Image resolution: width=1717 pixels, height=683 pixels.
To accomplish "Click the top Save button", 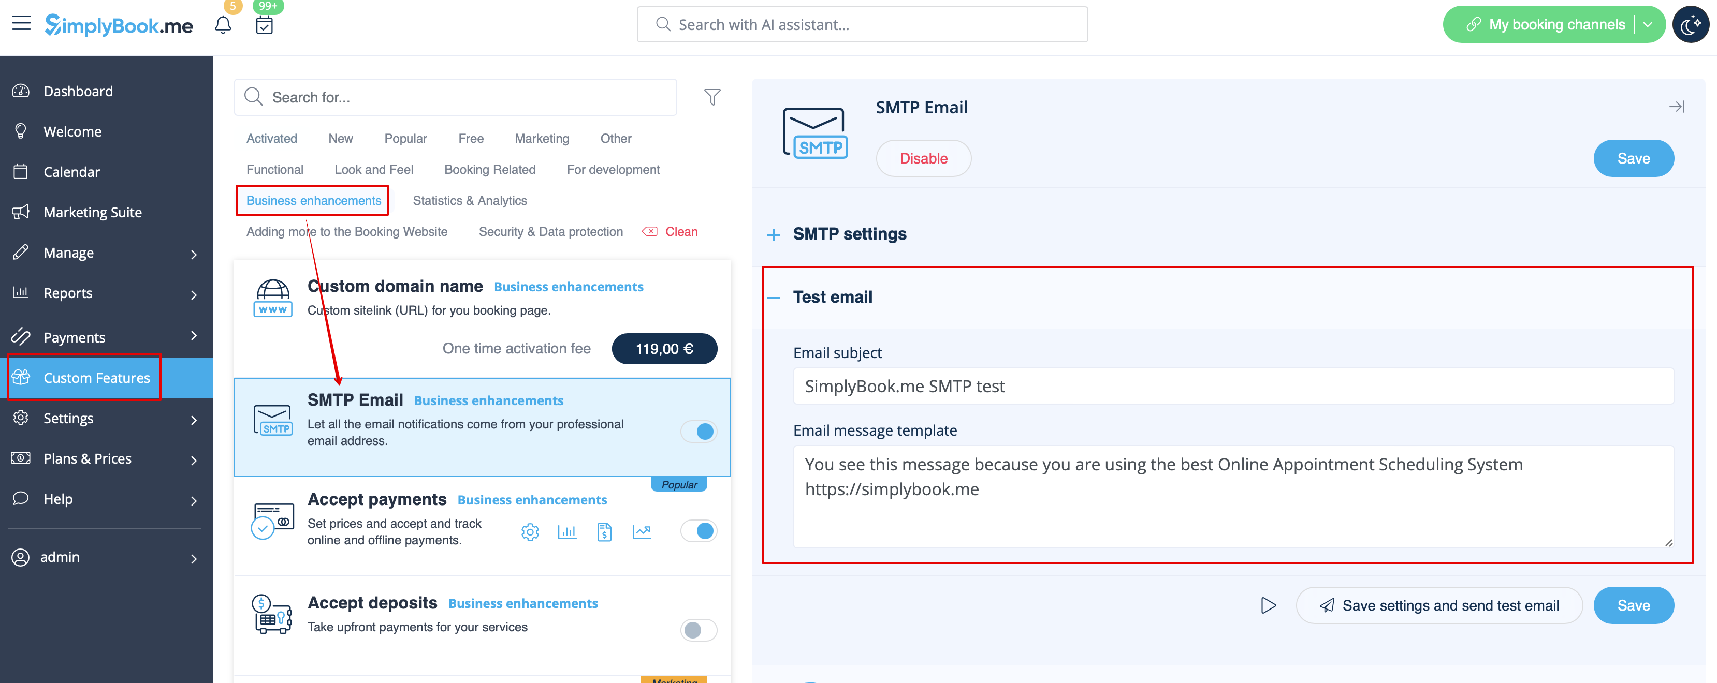I will (x=1633, y=158).
